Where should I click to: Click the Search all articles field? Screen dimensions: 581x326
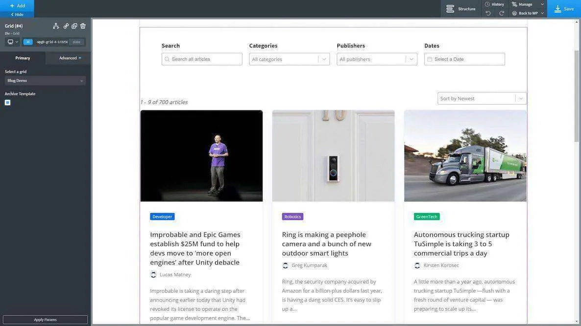click(202, 59)
